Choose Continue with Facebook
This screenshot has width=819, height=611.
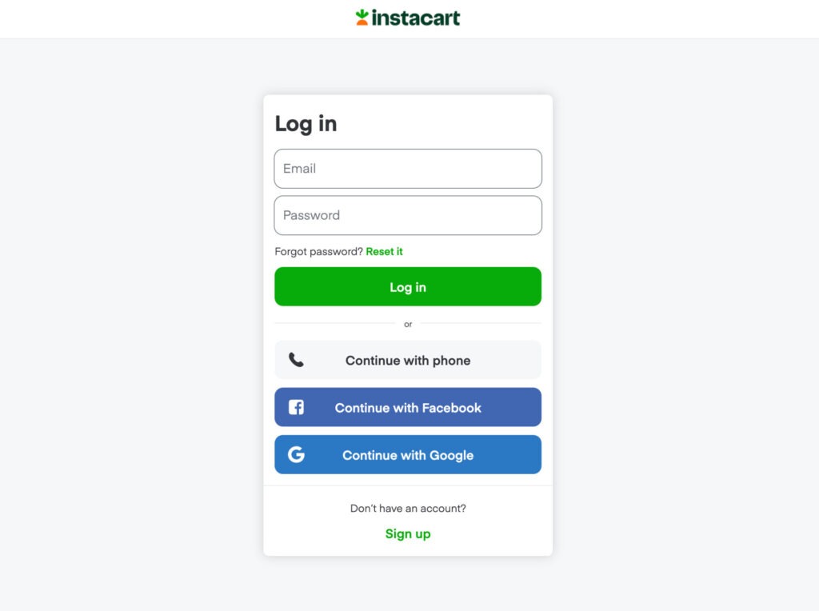(x=408, y=407)
